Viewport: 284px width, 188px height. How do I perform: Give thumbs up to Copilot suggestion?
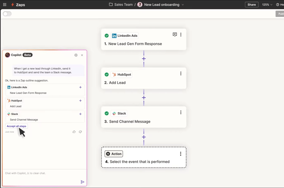tap(74, 132)
